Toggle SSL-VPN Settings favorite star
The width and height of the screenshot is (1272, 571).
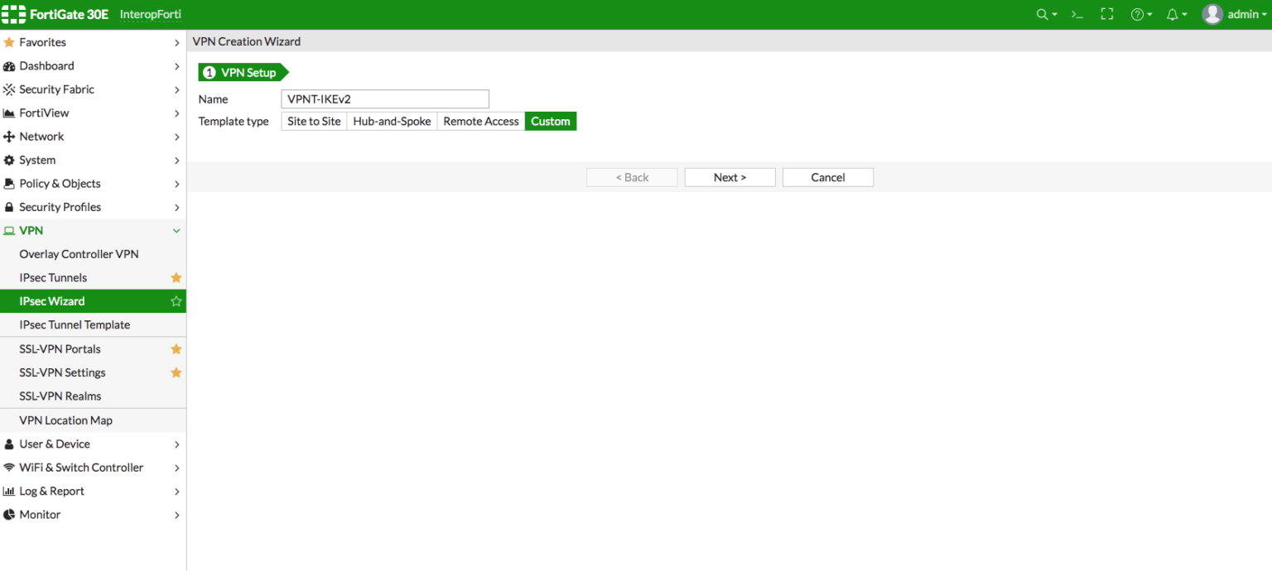coord(176,372)
